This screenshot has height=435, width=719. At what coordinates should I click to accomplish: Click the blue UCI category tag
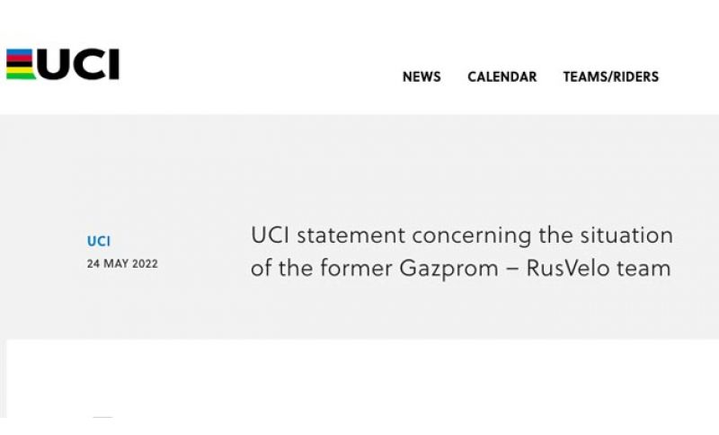tap(99, 241)
